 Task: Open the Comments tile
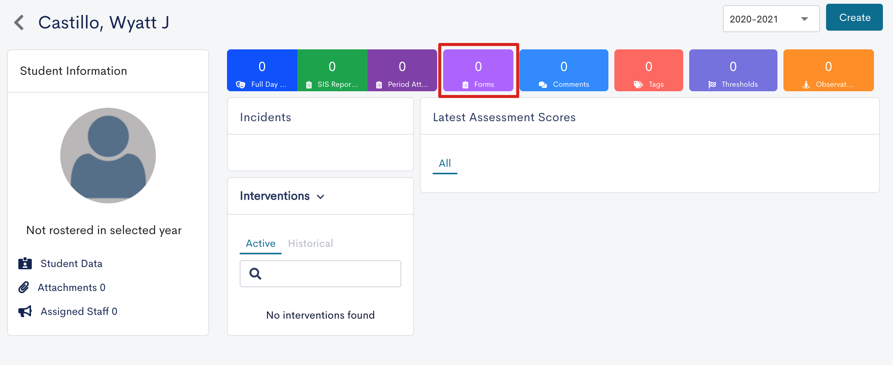[564, 70]
